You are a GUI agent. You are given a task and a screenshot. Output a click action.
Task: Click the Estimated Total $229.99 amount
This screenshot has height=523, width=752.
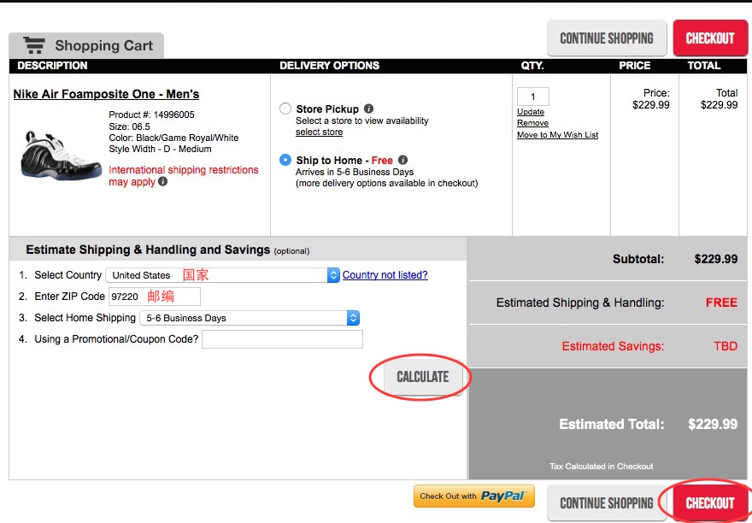pos(713,424)
